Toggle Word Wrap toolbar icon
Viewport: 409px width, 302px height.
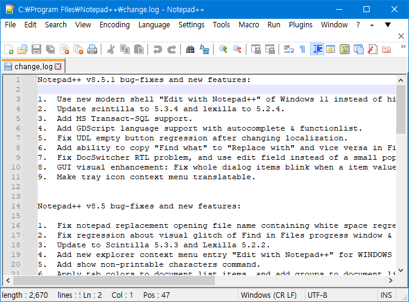288,49
